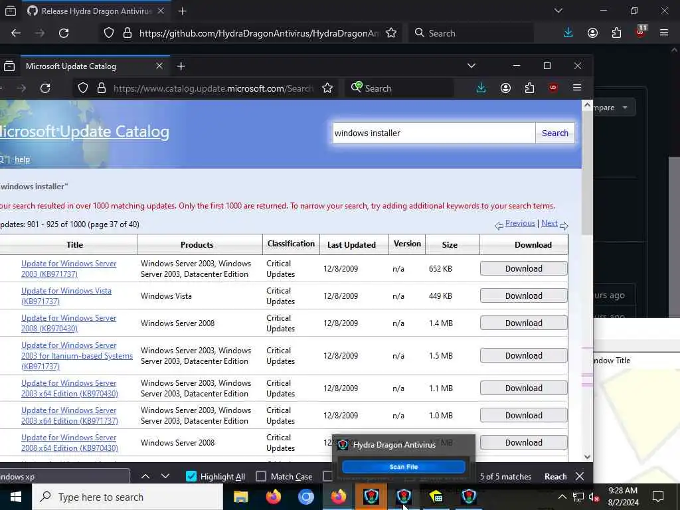The height and width of the screenshot is (510, 680).
Task: Open Itanium-based Systems (KB971737) update link
Action: [x=77, y=356]
